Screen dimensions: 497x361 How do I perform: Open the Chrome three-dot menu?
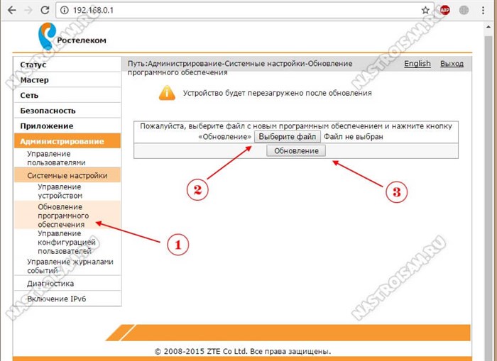pyautogui.click(x=483, y=11)
